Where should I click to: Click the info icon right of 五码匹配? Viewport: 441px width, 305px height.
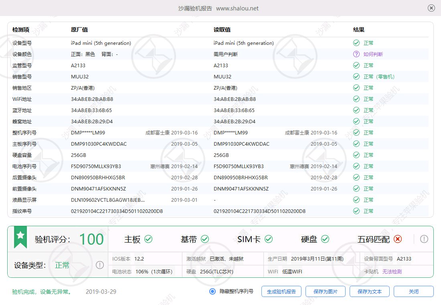(x=424, y=239)
